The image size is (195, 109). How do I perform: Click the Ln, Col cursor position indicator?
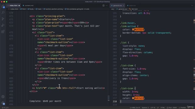(x=135, y=108)
